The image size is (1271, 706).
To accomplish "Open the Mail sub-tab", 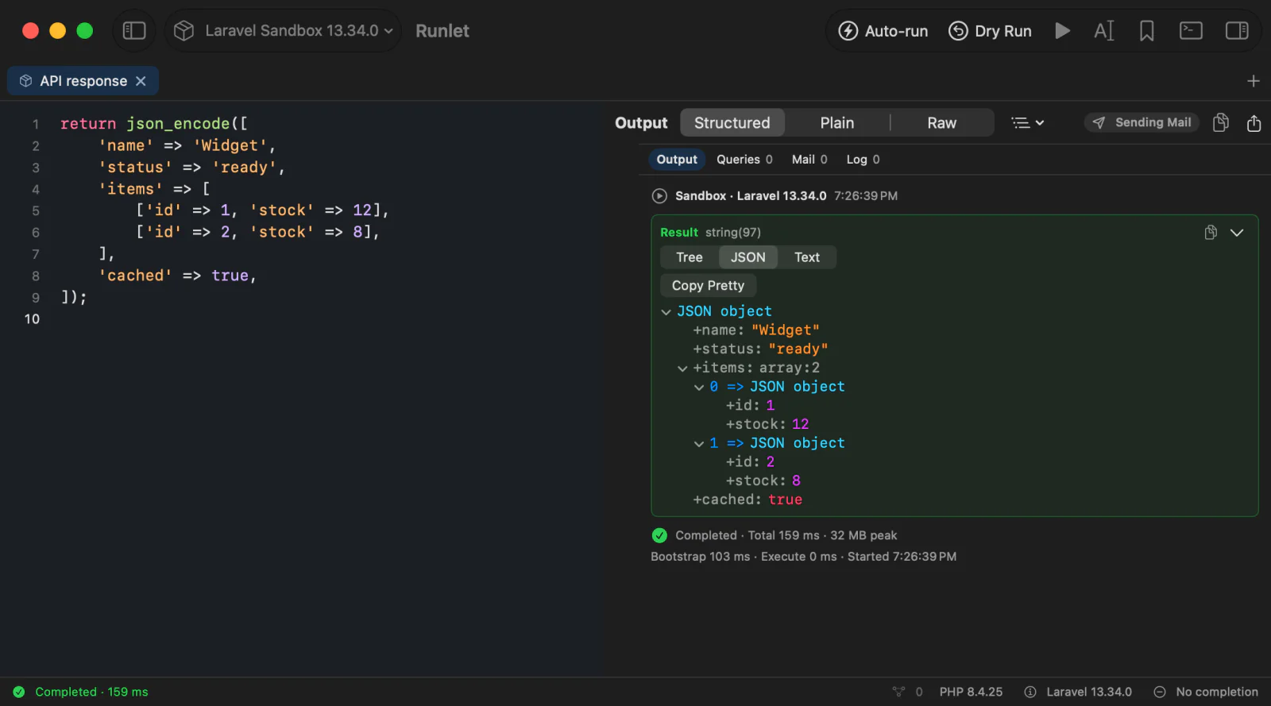I will click(x=809, y=160).
